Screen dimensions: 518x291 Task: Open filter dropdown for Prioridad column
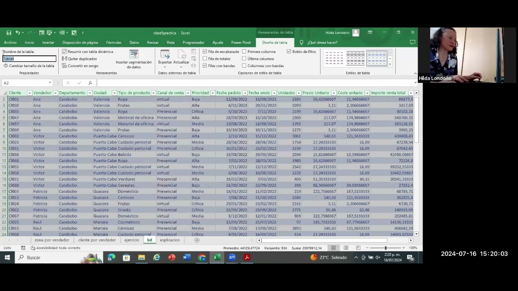pos(212,93)
